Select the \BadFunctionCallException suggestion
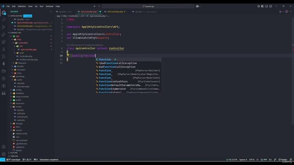Screen dimensions: 294x165 point(128,63)
